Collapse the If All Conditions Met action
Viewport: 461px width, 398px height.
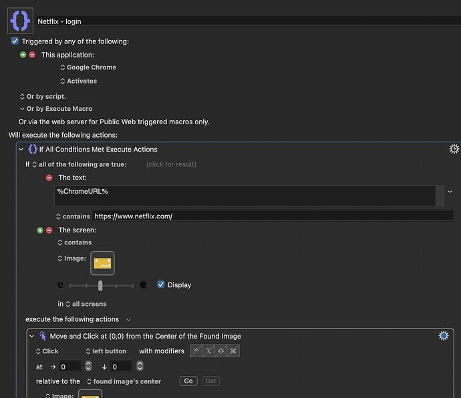pyautogui.click(x=21, y=150)
